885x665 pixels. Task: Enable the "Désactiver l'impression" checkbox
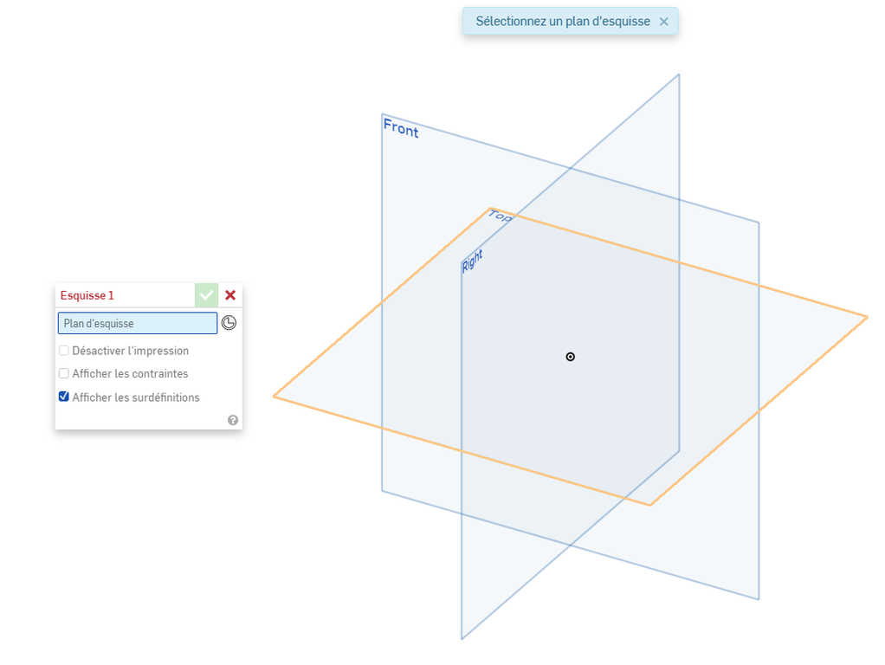[64, 351]
